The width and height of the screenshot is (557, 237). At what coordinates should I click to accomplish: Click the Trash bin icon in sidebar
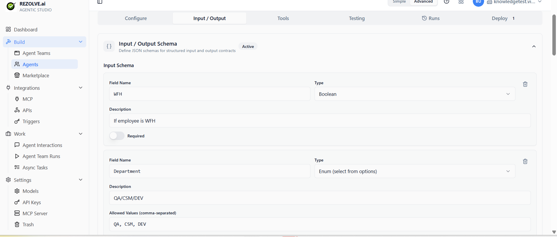(x=17, y=224)
